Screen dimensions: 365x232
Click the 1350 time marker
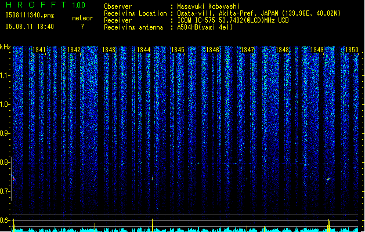click(x=352, y=50)
